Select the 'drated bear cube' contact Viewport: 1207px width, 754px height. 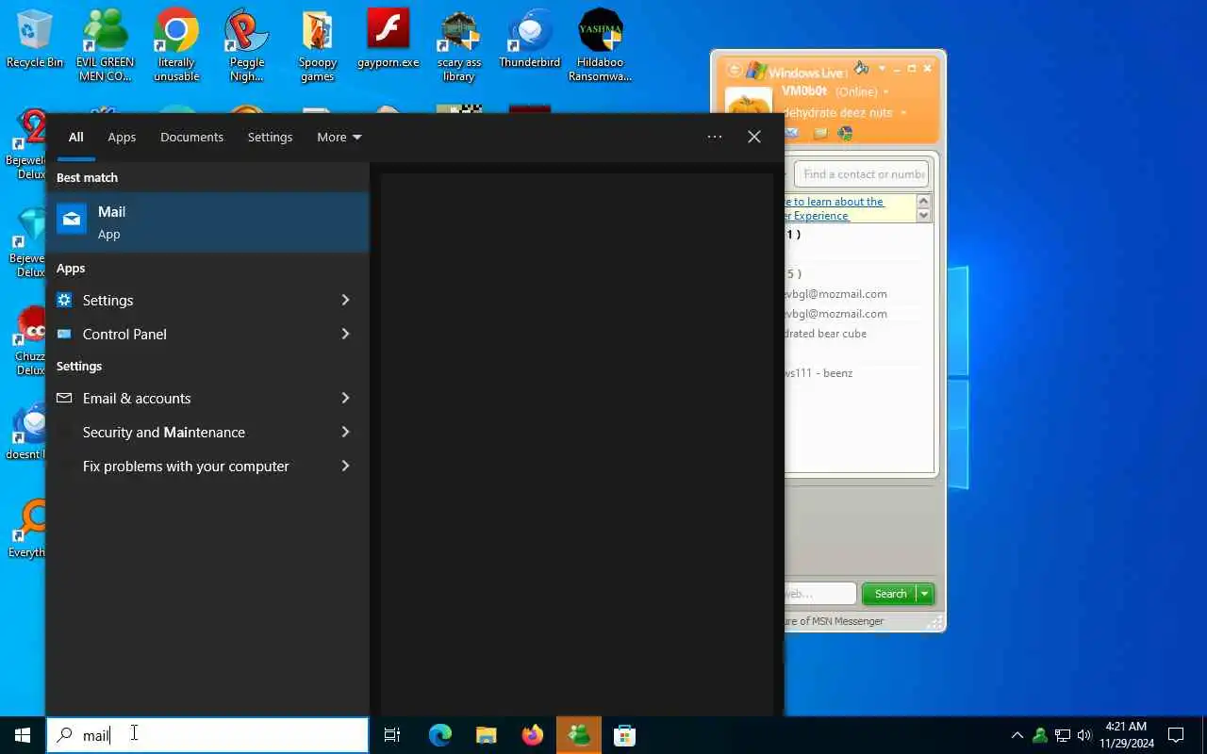pyautogui.click(x=826, y=334)
